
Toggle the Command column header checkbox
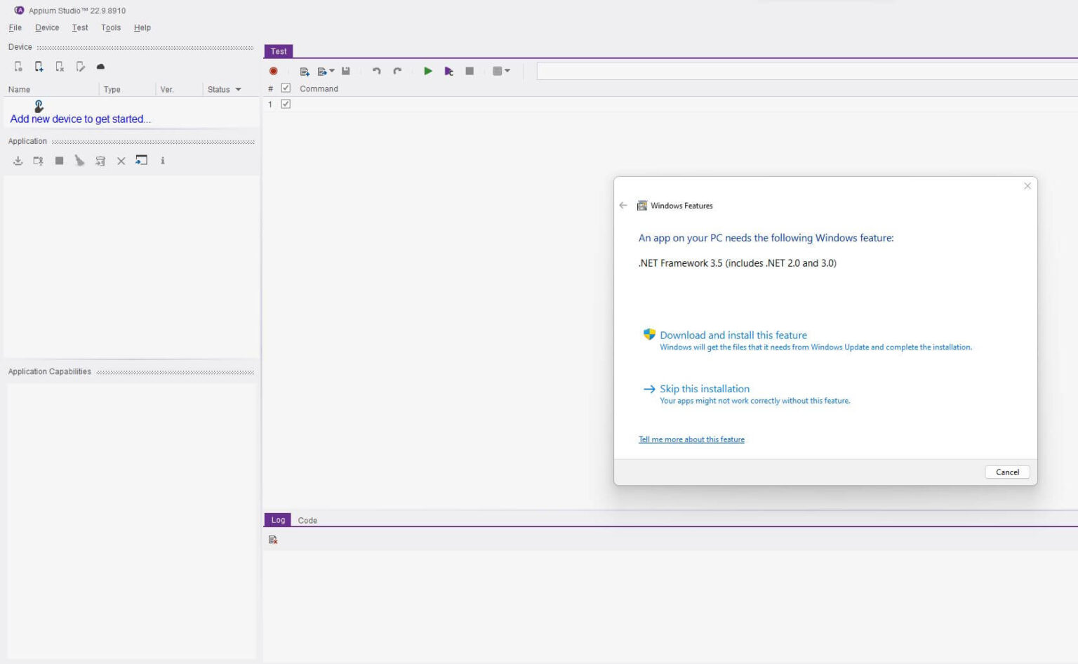[x=286, y=88]
